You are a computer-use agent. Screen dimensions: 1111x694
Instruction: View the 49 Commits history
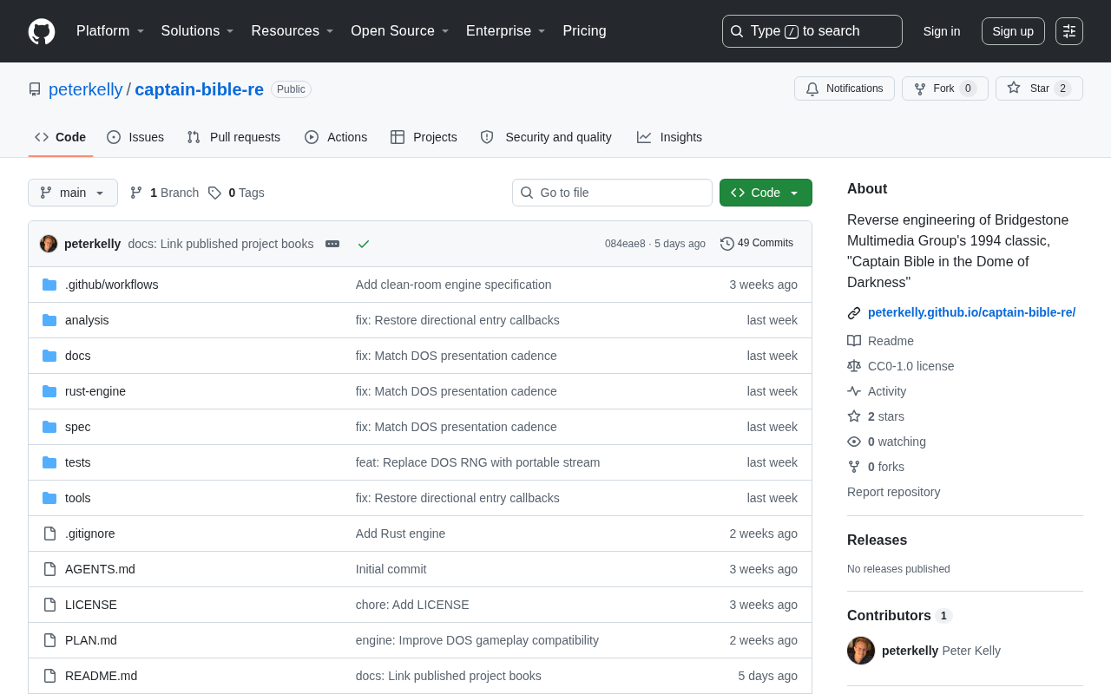point(757,244)
